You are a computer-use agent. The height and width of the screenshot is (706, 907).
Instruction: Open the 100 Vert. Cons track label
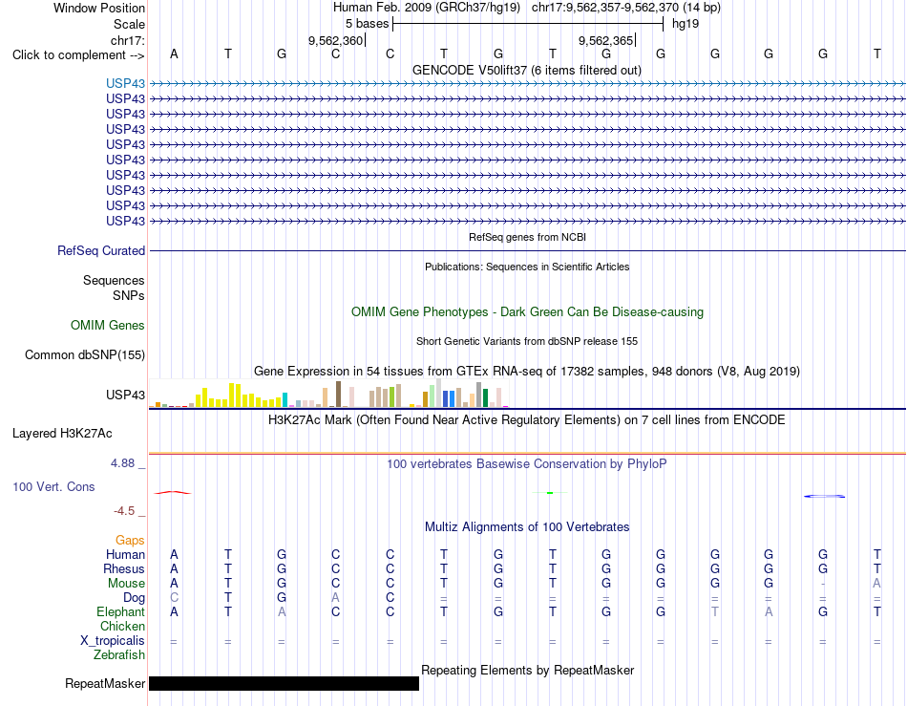(53, 486)
